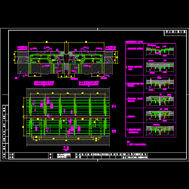Screen dimensions: 189x189
Task: Select the right cross-section title under the section drawing
Action: coord(89,83)
